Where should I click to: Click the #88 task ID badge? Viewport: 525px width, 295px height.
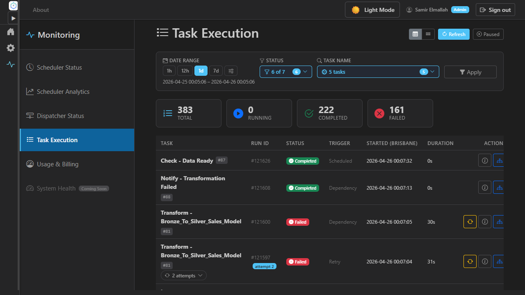click(167, 197)
